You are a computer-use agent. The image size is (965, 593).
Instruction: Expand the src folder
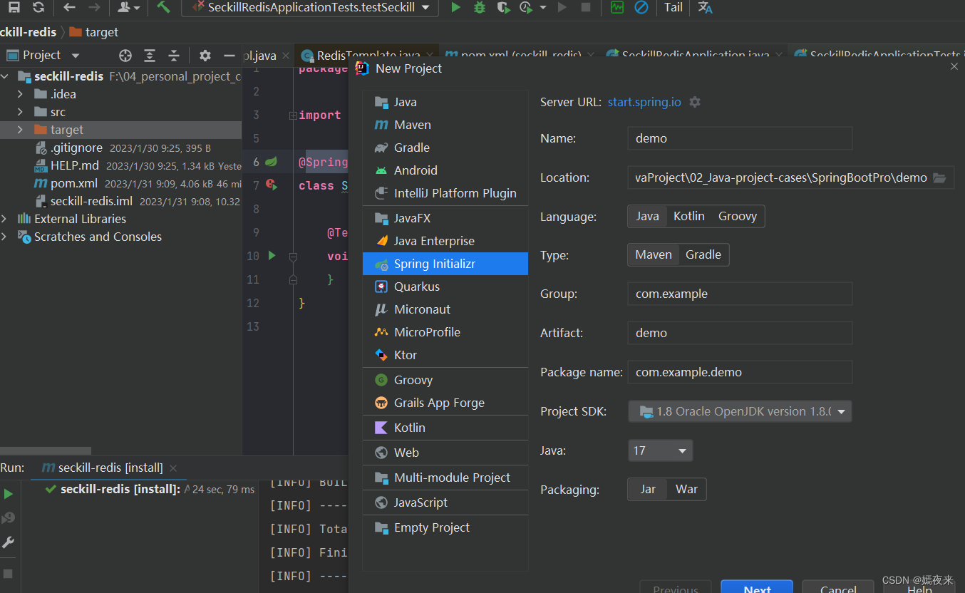[20, 112]
